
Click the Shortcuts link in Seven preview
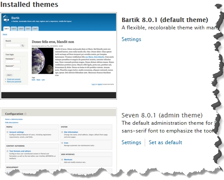[68, 160]
